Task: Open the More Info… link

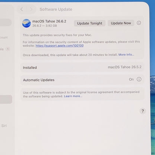Action: (126, 55)
